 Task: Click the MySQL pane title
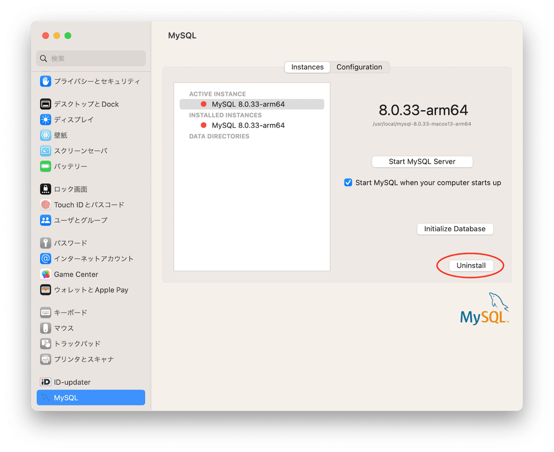[182, 36]
